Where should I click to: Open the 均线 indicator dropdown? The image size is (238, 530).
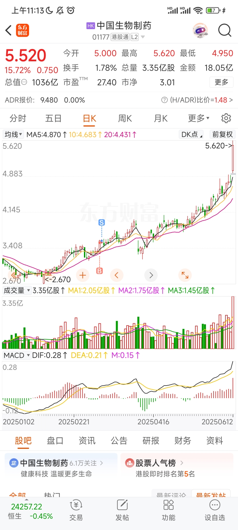(13, 134)
